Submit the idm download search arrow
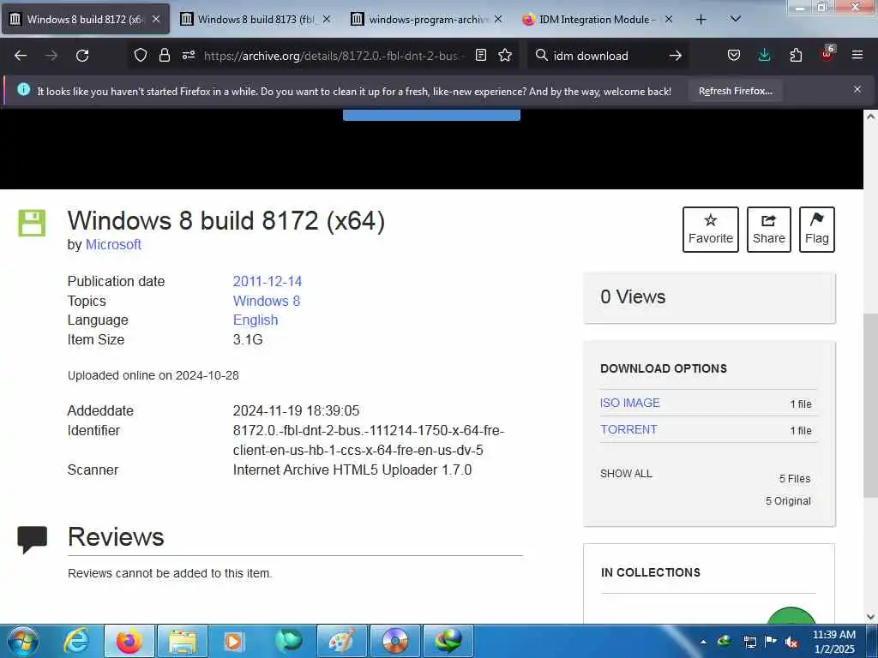The height and width of the screenshot is (658, 878). coord(676,56)
